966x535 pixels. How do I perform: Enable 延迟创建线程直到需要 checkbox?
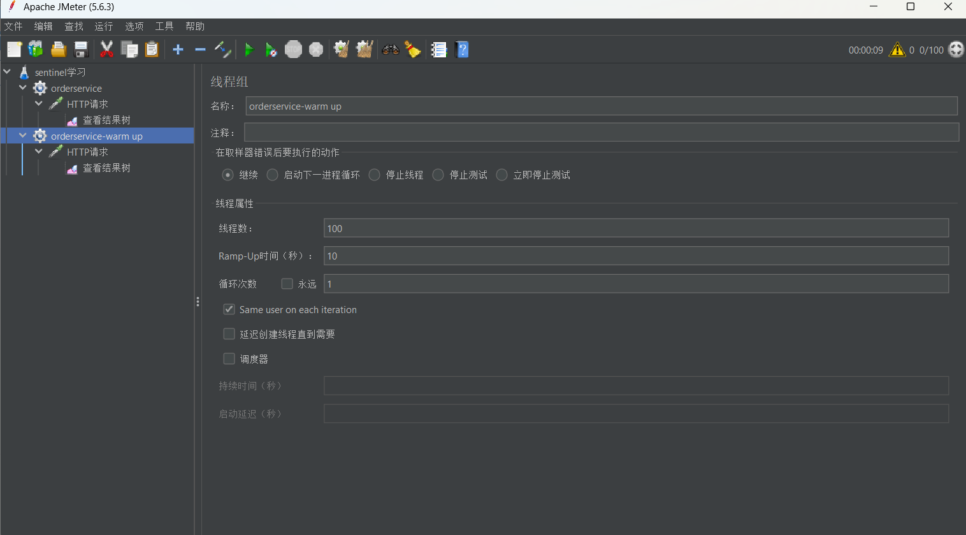point(229,333)
